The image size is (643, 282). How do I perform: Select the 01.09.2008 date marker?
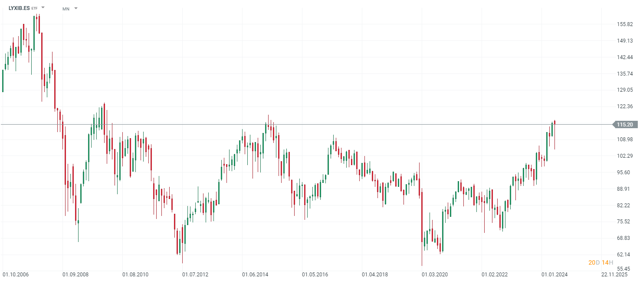(x=75, y=275)
